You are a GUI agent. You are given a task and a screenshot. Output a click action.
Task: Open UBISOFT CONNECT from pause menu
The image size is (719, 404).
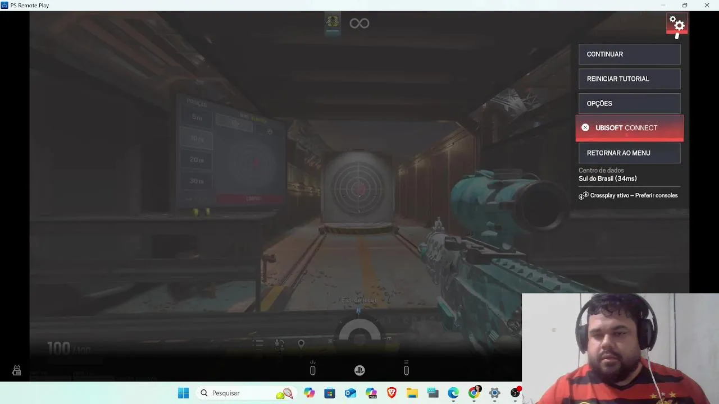(629, 128)
